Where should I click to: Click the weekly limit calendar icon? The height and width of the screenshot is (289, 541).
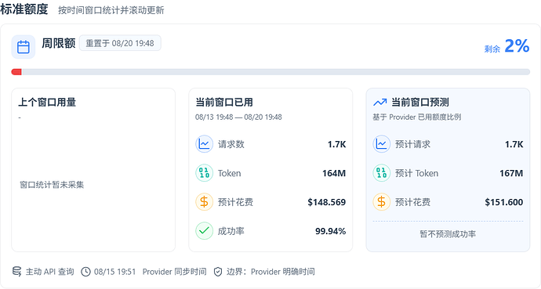point(23,47)
